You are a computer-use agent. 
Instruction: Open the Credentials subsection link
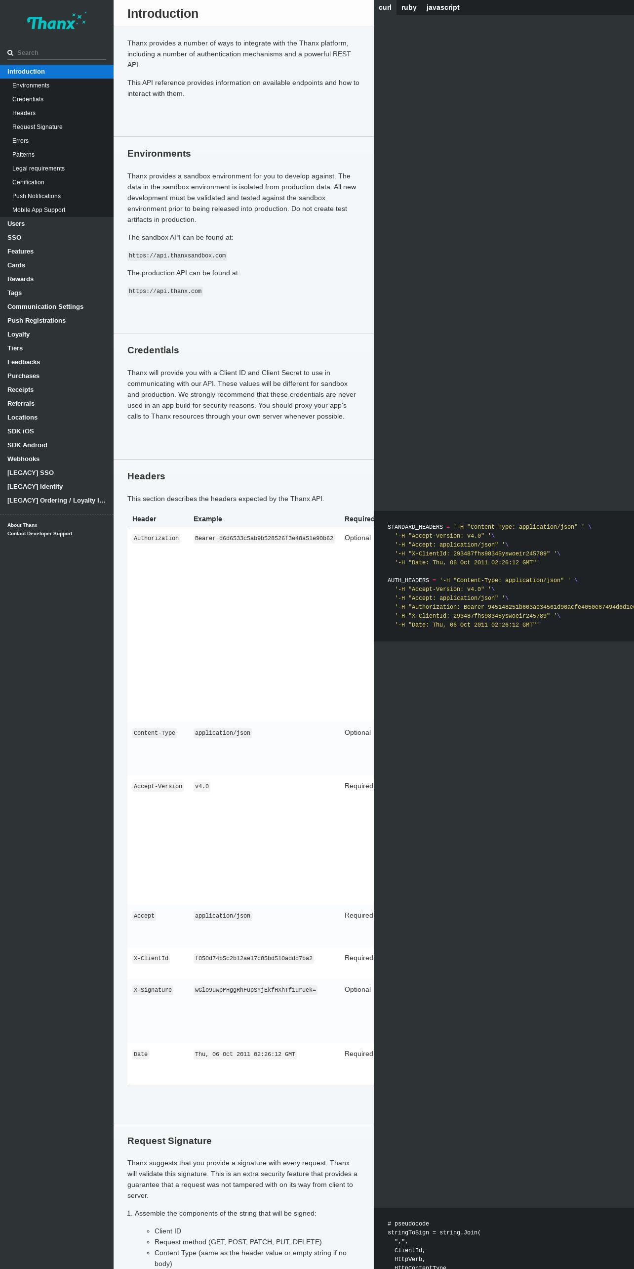[x=57, y=99]
